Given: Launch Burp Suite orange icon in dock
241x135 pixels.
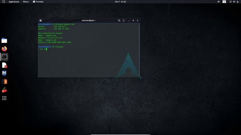Looking at the screenshot, I should click(4, 82).
